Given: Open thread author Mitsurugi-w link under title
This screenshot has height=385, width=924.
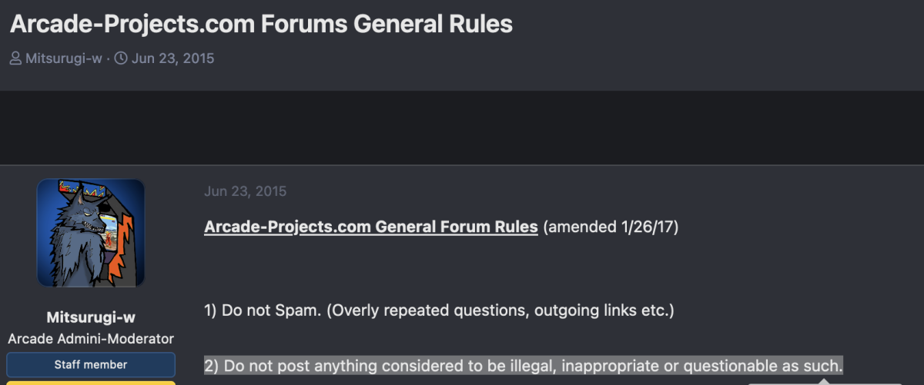Looking at the screenshot, I should click(64, 58).
